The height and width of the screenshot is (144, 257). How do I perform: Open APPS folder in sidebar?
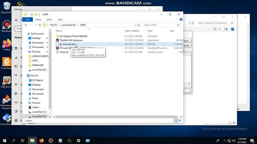(x=35, y=60)
